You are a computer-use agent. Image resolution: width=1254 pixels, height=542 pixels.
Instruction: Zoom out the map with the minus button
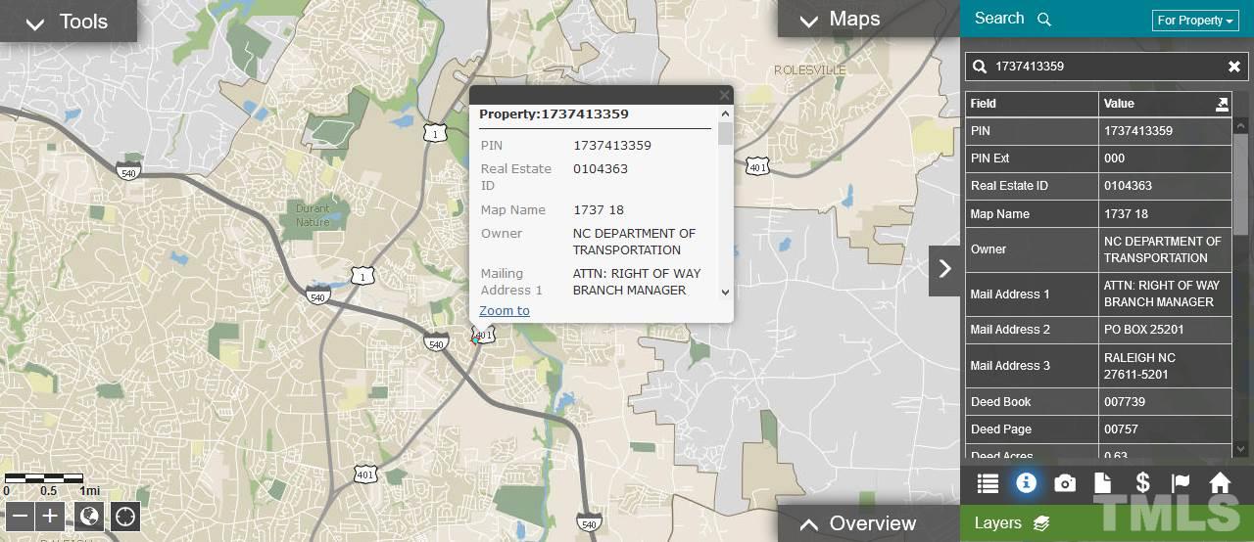tap(20, 516)
